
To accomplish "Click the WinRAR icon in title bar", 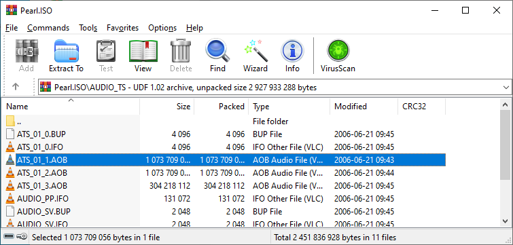I will tap(12, 10).
